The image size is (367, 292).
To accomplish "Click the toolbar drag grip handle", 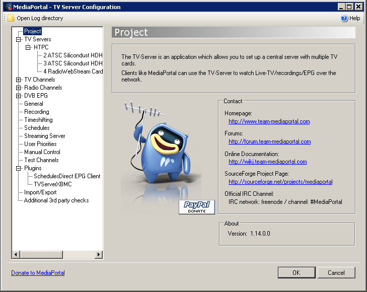I will click(5, 18).
